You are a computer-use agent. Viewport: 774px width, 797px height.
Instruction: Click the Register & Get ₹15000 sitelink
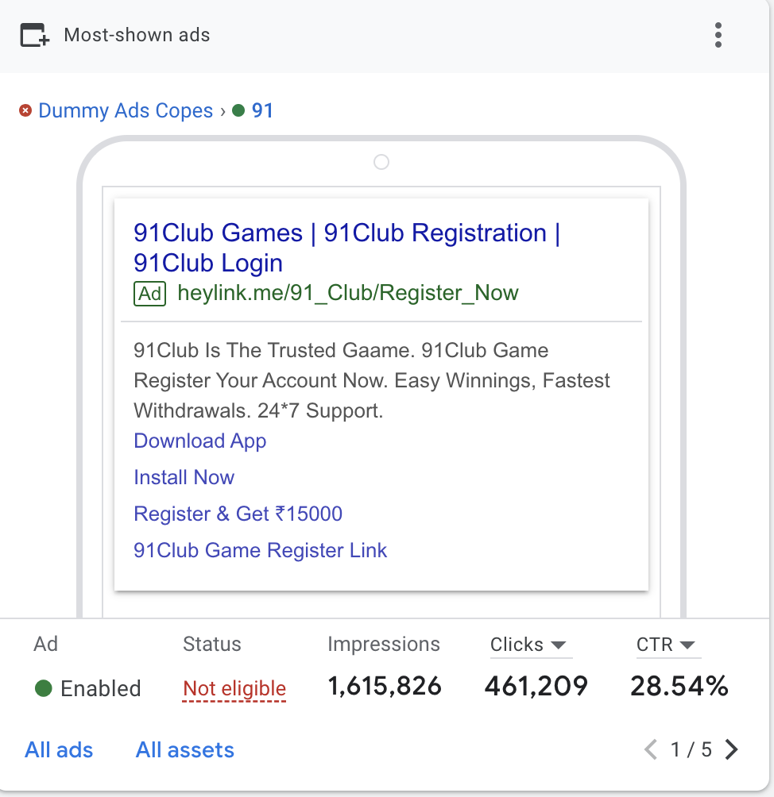238,514
